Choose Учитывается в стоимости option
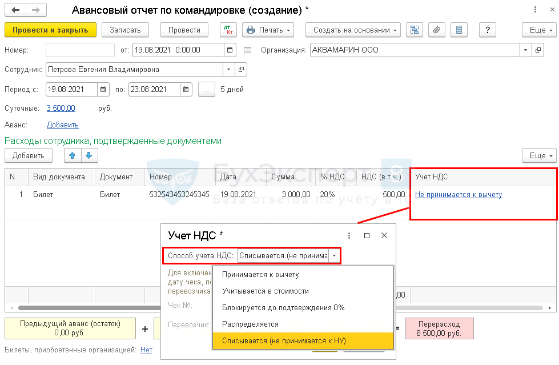Screen dimensions: 559x365 266,291
